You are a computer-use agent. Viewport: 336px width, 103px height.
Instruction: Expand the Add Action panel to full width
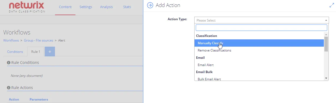coord(332,5)
